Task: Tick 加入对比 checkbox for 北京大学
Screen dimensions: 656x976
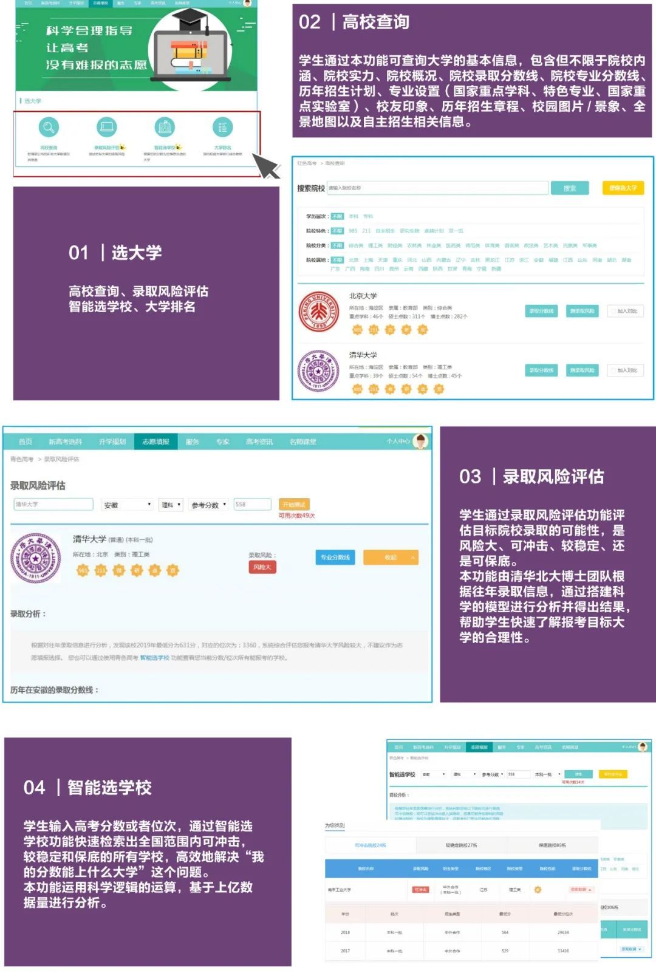Action: (612, 311)
